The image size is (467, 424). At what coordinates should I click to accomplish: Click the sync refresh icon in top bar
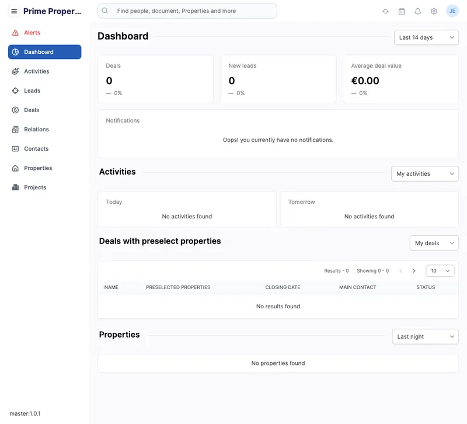[385, 11]
